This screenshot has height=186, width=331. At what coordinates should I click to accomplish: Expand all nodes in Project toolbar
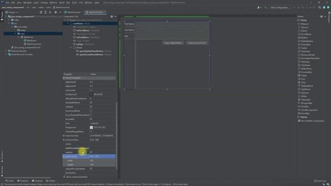(x=46, y=12)
